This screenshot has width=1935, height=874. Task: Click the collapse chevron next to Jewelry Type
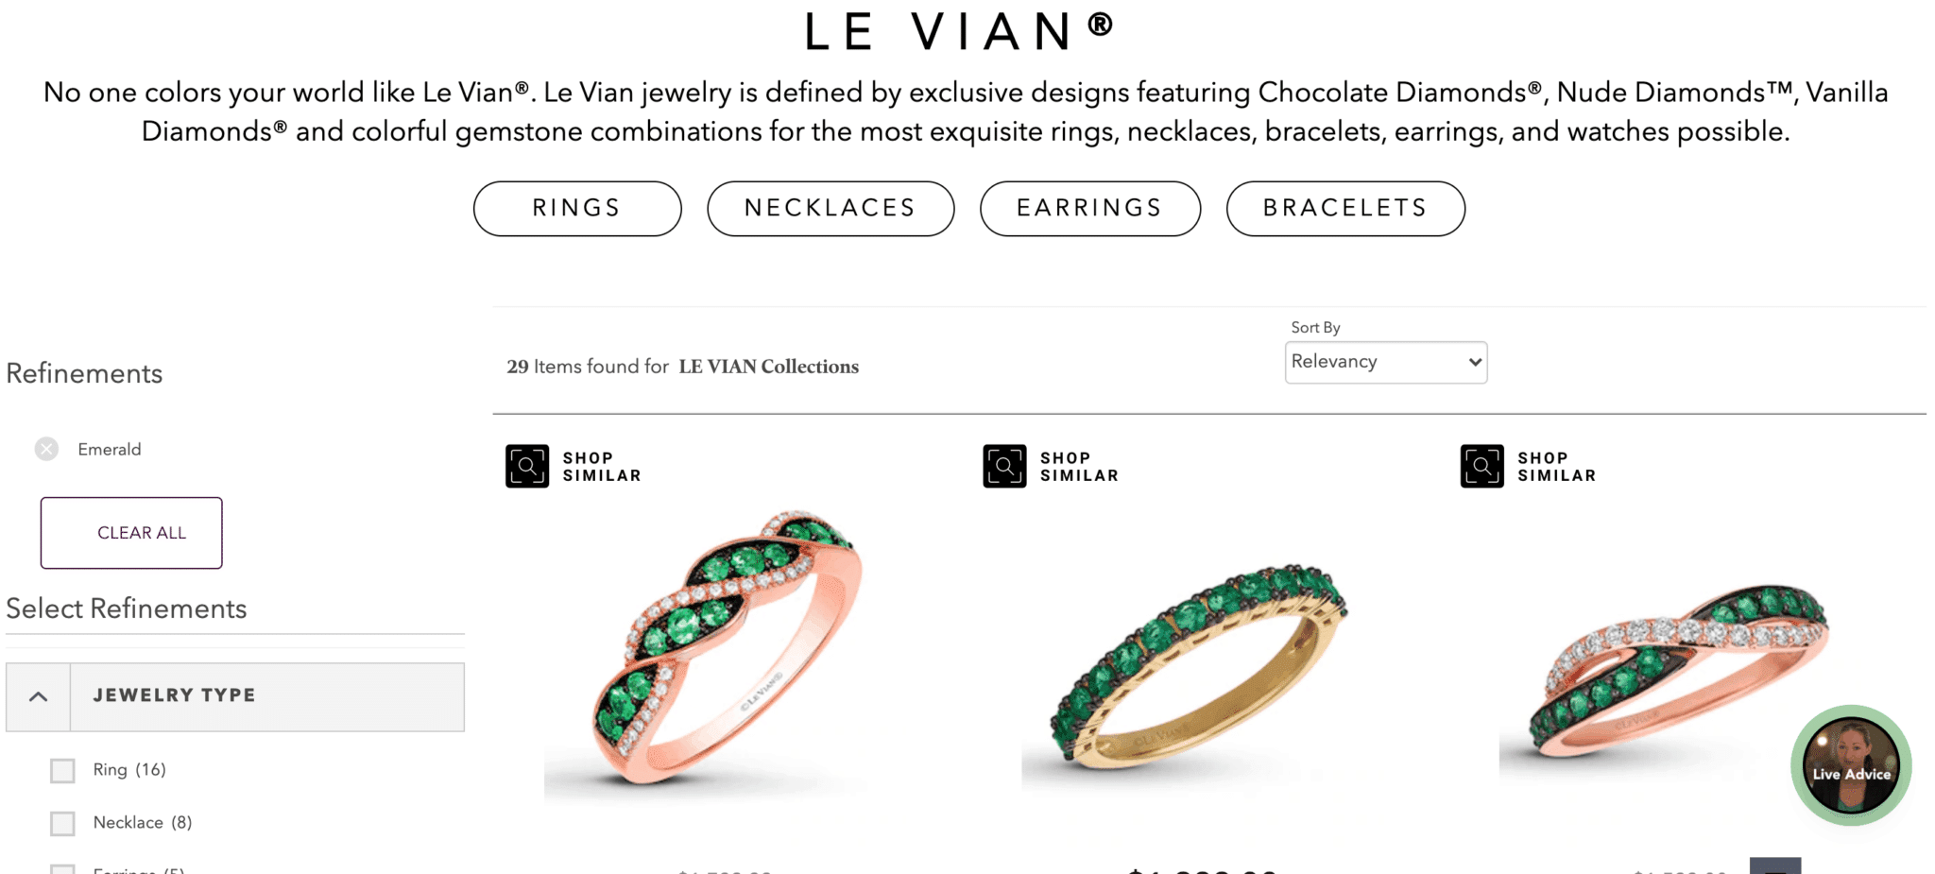click(x=38, y=696)
